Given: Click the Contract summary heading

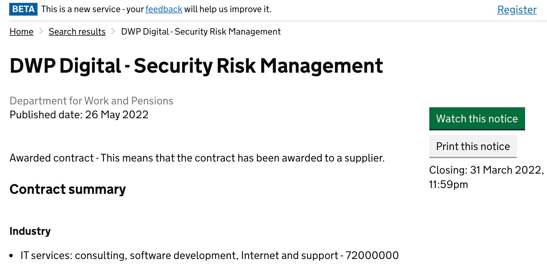Looking at the screenshot, I should (x=68, y=189).
